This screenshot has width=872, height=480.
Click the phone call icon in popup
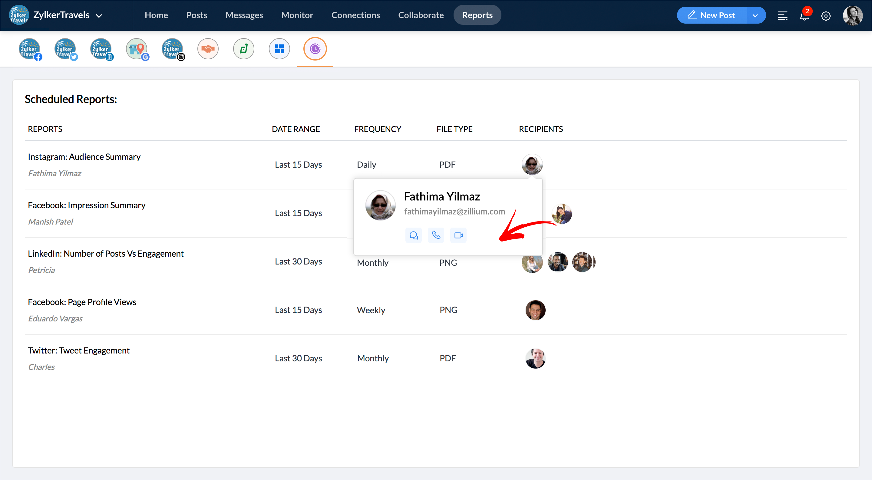tap(436, 235)
